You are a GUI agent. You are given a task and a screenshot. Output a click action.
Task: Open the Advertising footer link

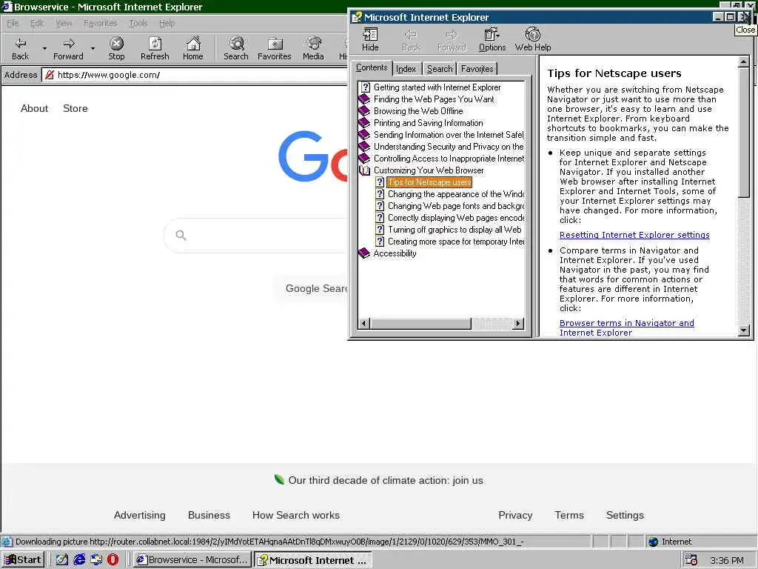[x=140, y=516]
